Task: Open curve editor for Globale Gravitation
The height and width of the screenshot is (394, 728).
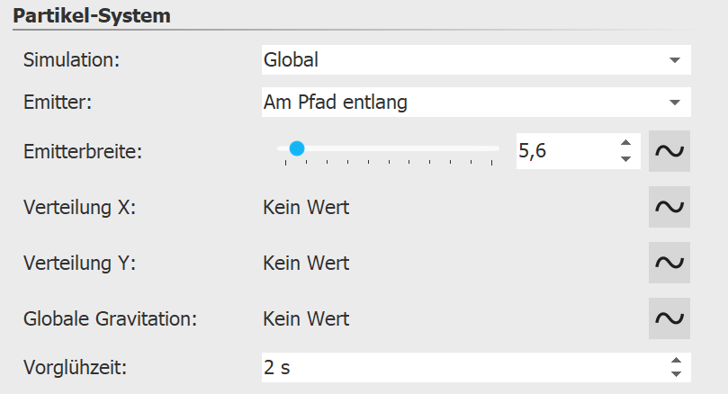Action: [669, 318]
